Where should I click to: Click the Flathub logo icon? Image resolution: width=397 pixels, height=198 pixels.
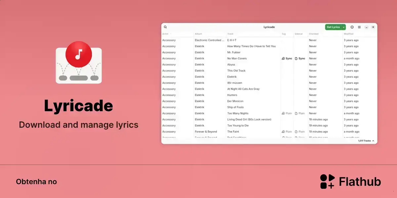click(328, 181)
